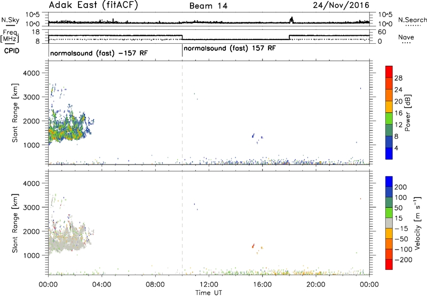Click the 'N.Search' legend label

[x=412, y=20]
